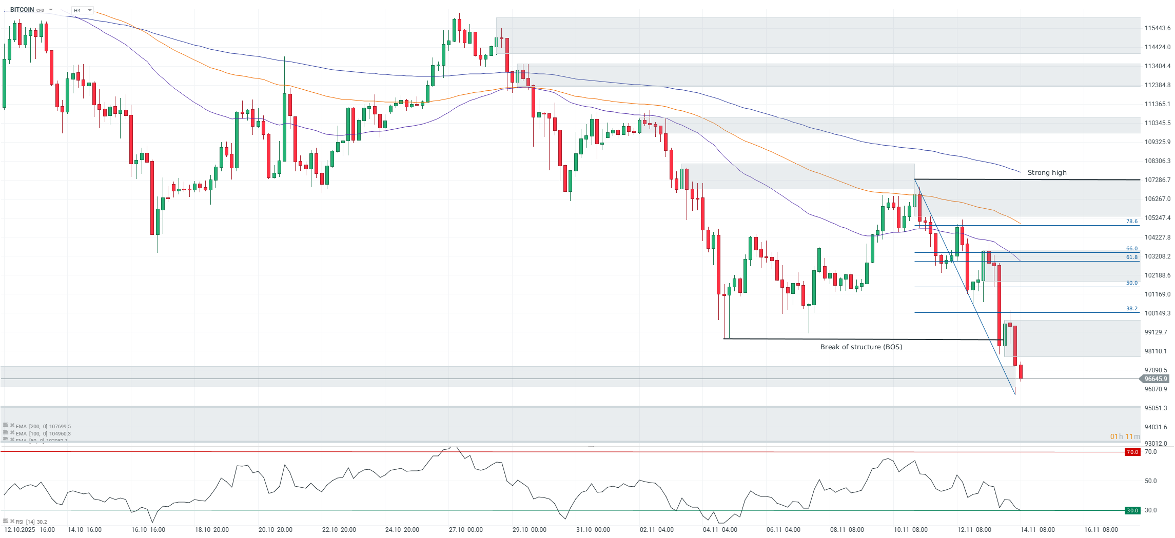
Task: Expand the symbol selector arrow next to CFD
Action: point(50,9)
